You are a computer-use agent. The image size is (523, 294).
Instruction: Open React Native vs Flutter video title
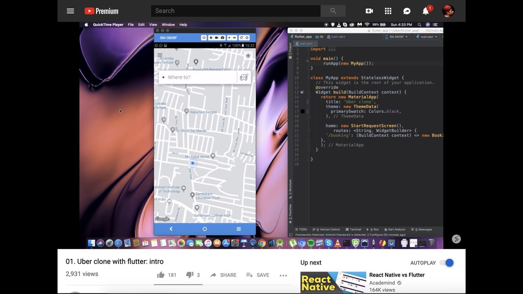point(397,275)
